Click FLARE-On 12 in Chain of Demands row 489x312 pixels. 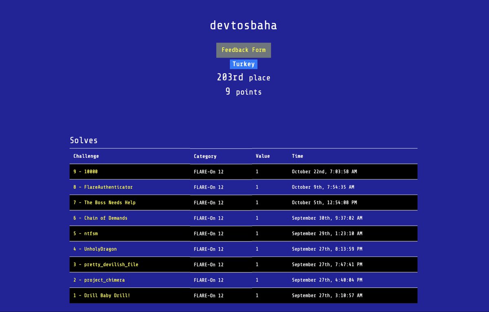[x=209, y=218]
